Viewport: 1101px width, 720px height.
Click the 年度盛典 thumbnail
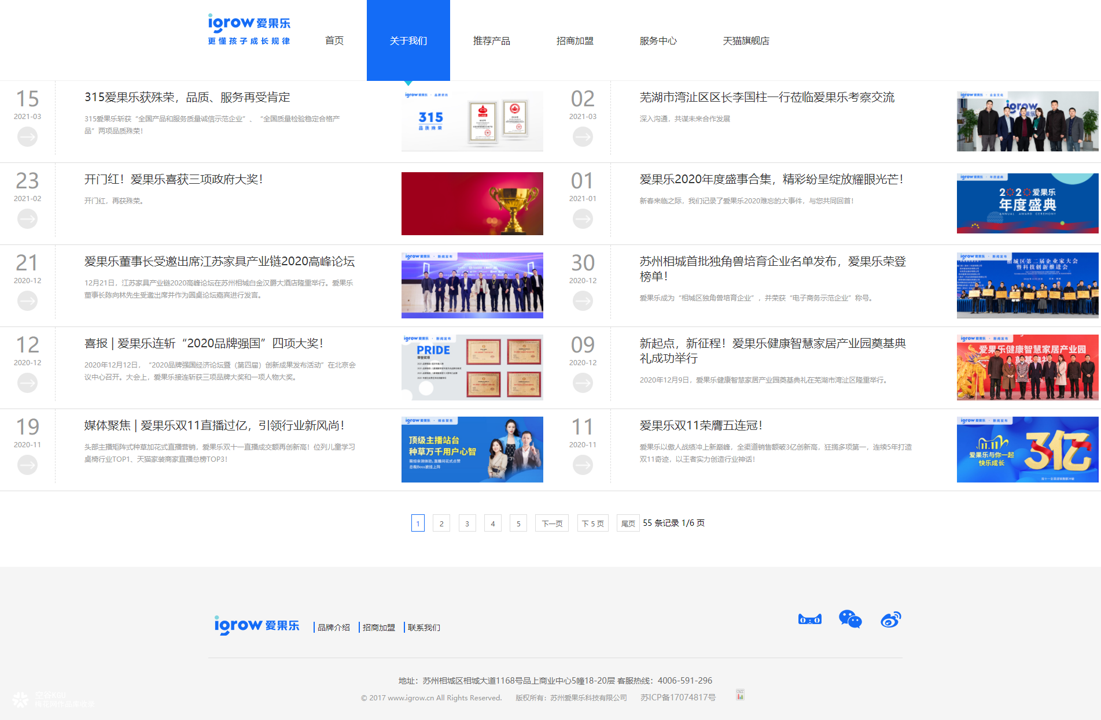click(x=1028, y=203)
